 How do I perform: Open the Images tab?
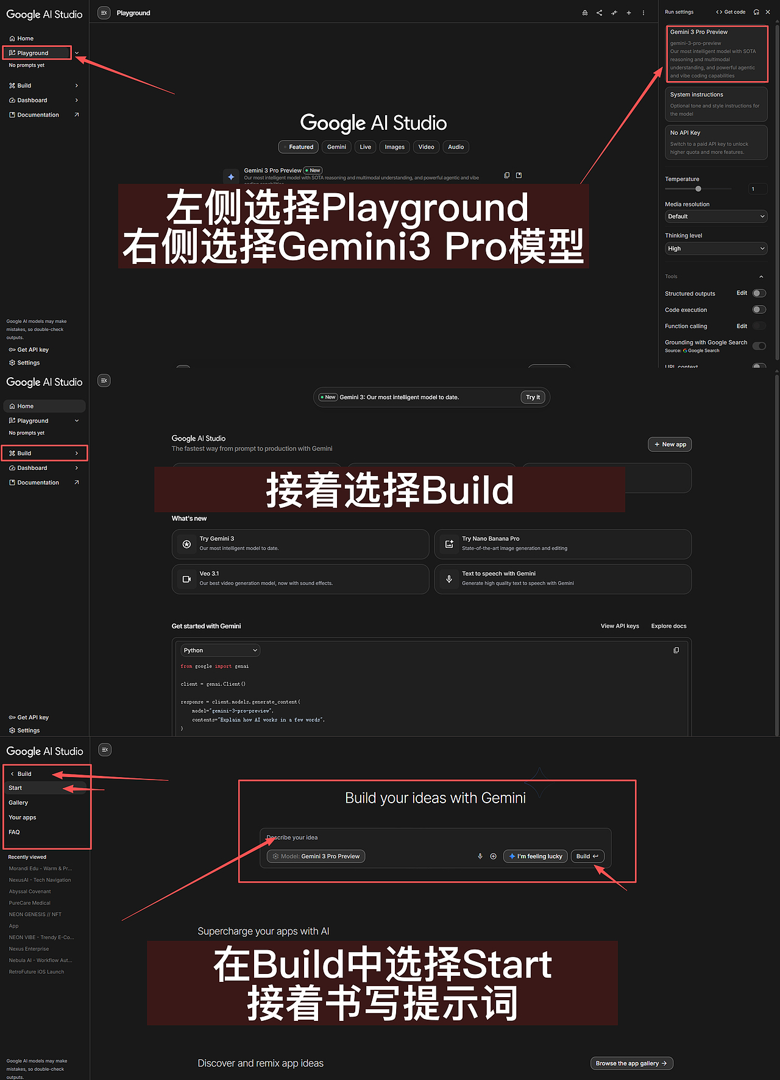[x=394, y=147]
